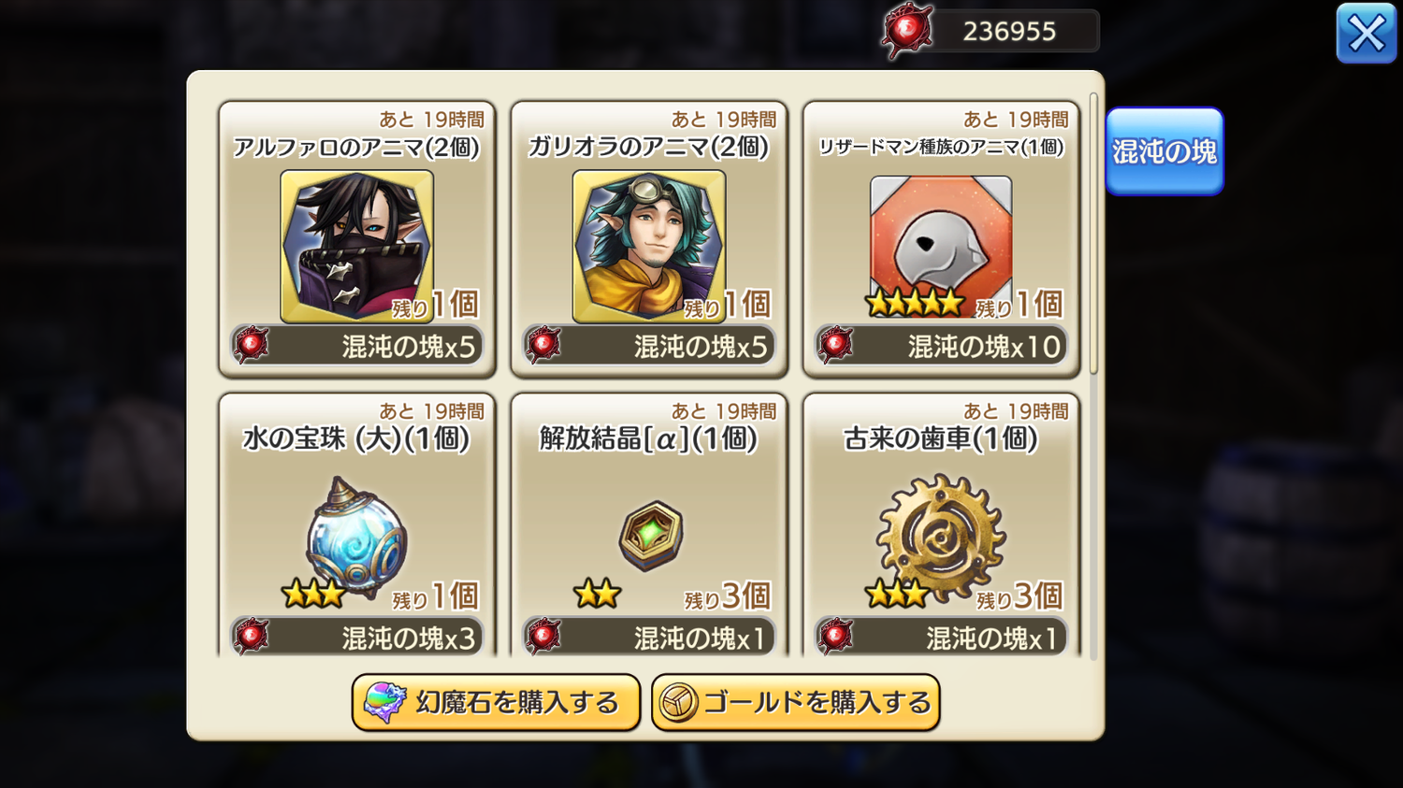The height and width of the screenshot is (788, 1403).
Task: Click the shop list vertical scrollbar
Action: click(1093, 234)
